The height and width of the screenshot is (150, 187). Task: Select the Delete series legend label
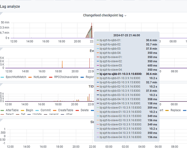point(85,110)
